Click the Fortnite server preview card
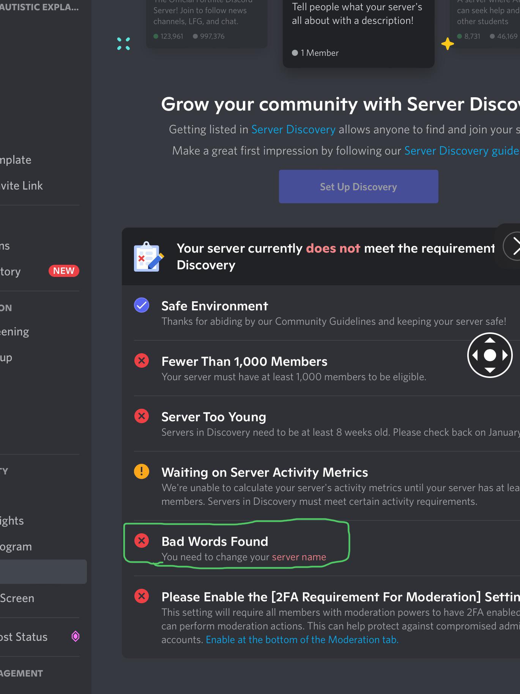The width and height of the screenshot is (520, 694). [207, 24]
